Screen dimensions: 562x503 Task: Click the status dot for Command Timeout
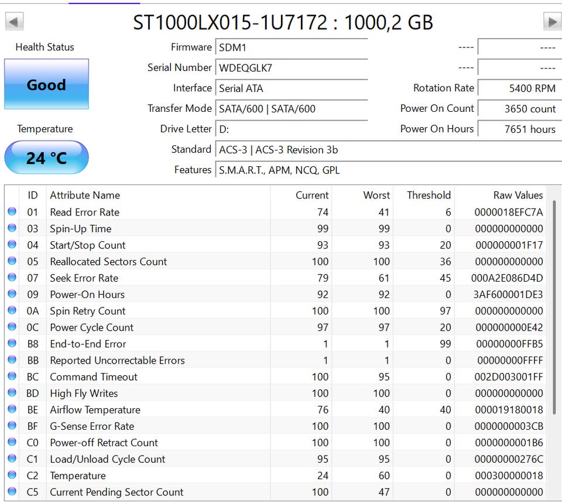[x=12, y=377]
